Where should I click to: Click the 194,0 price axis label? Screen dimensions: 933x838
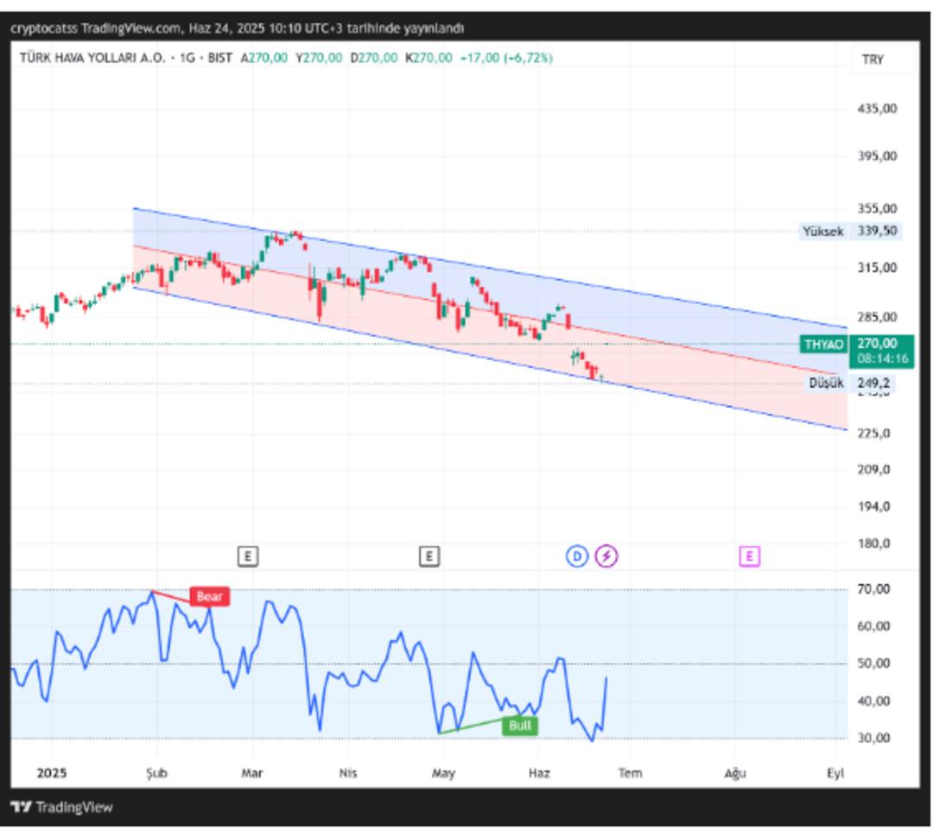[x=873, y=506]
